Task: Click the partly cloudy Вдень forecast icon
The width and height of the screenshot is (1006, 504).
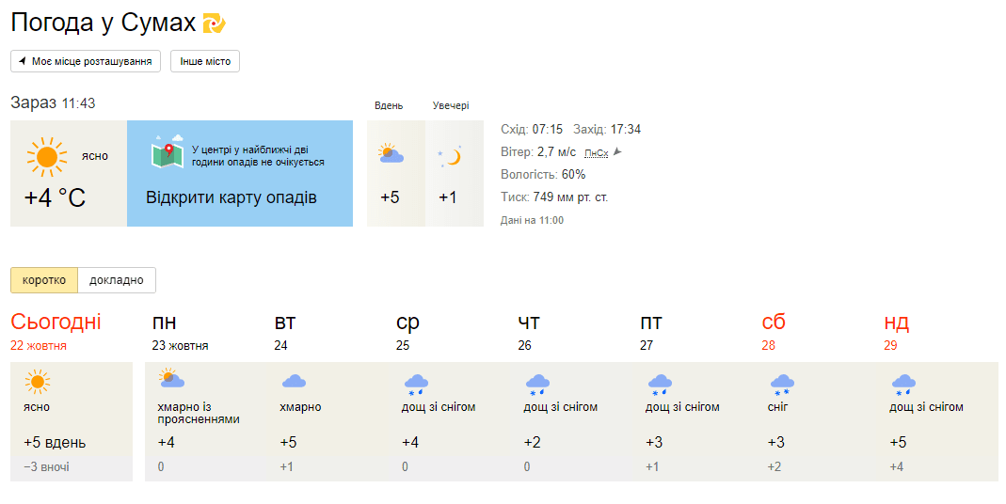Action: pyautogui.click(x=391, y=154)
